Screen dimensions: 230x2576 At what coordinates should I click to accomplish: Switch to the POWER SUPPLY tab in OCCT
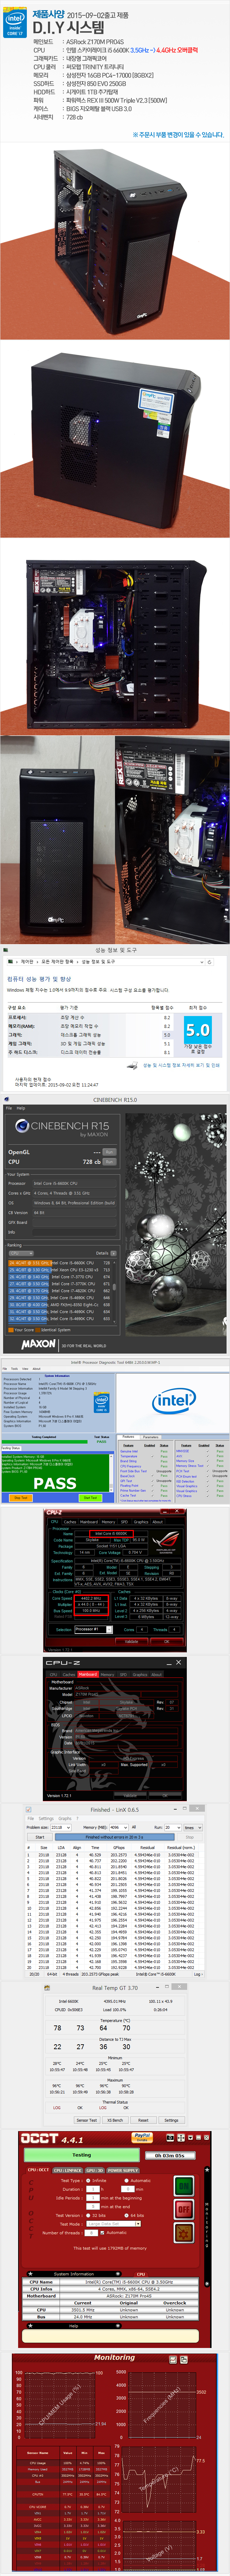123,2170
